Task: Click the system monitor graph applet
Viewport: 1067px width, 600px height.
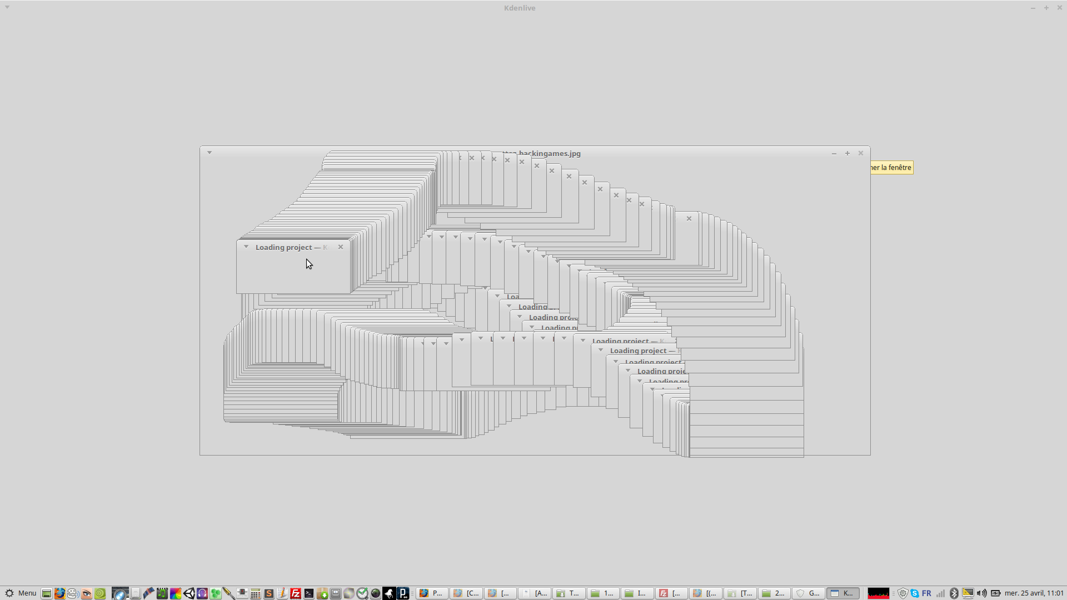Action: coord(878,593)
